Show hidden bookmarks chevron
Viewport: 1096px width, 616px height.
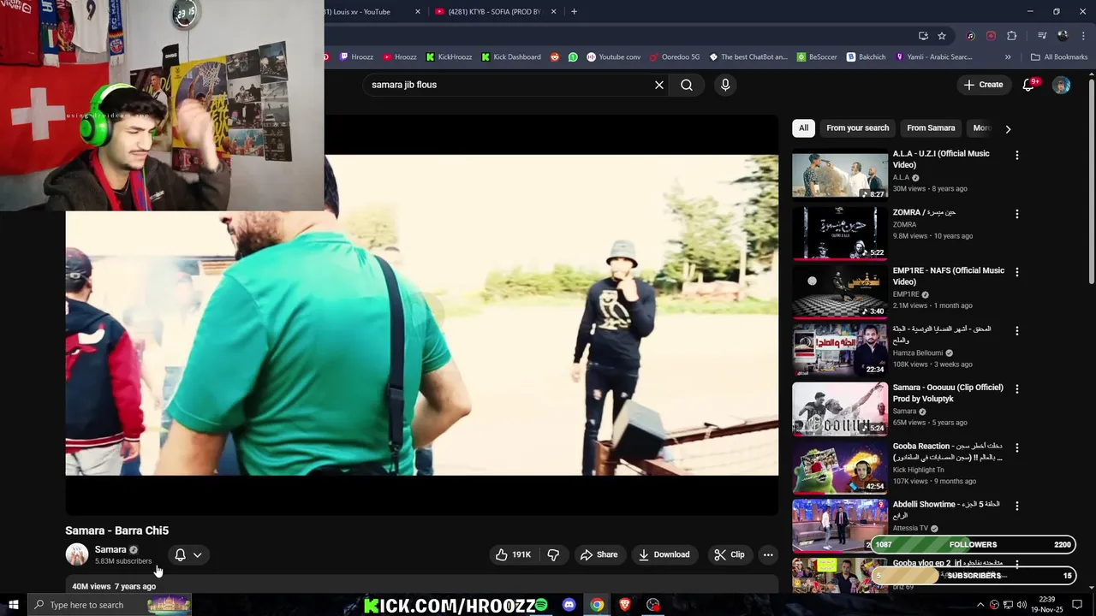pyautogui.click(x=1008, y=57)
